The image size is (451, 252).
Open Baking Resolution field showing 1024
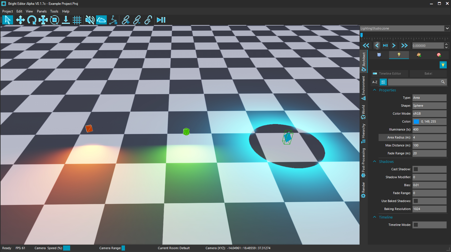429,209
